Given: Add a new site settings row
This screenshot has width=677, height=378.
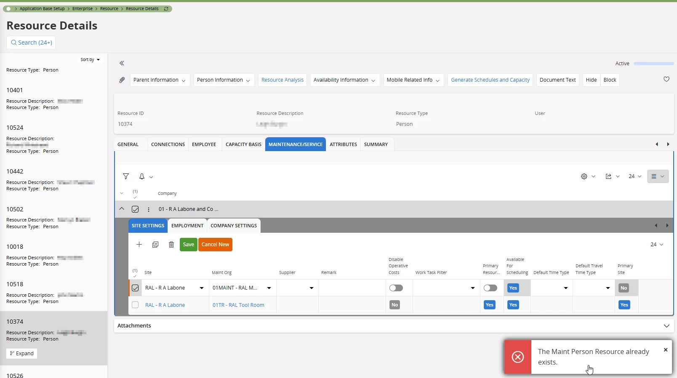Looking at the screenshot, I should (x=139, y=245).
